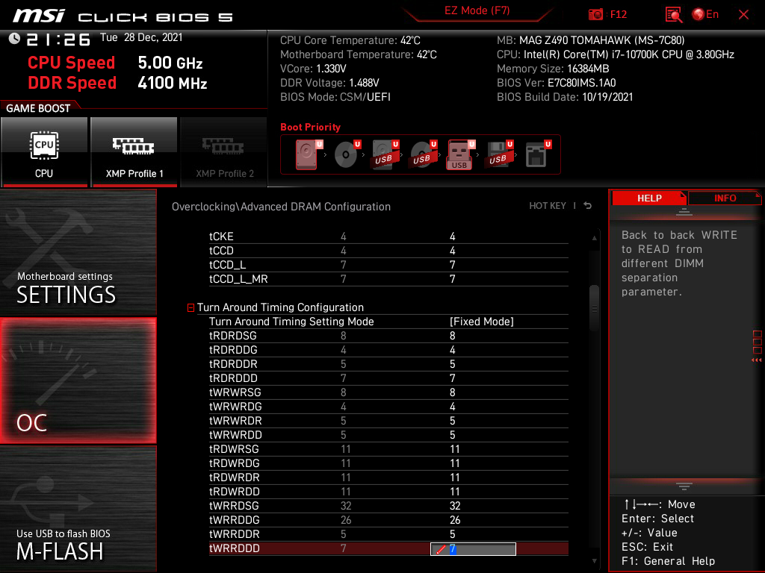Select the tCCD timing row
The width and height of the screenshot is (765, 573).
click(x=388, y=251)
